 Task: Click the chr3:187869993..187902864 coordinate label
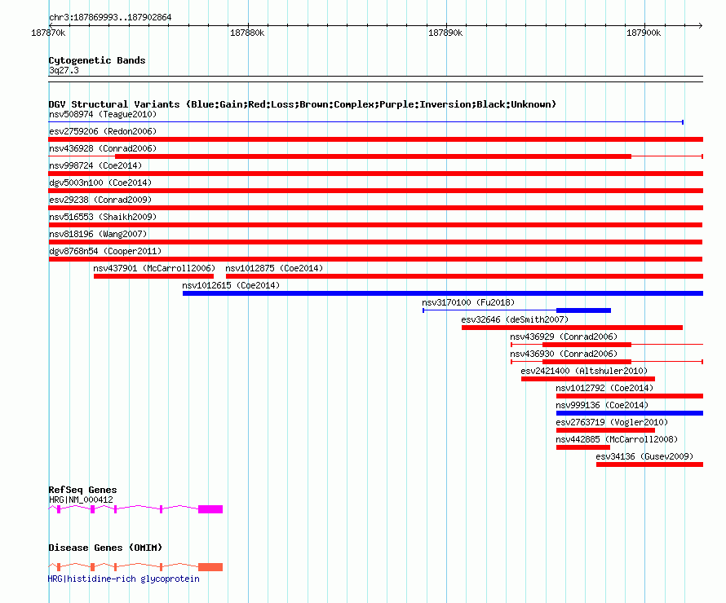point(110,17)
